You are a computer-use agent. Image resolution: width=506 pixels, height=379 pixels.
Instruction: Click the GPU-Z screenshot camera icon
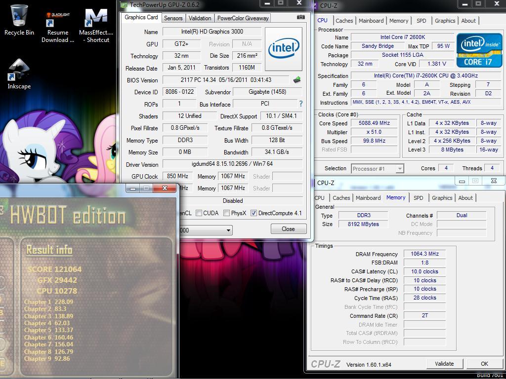tap(301, 17)
